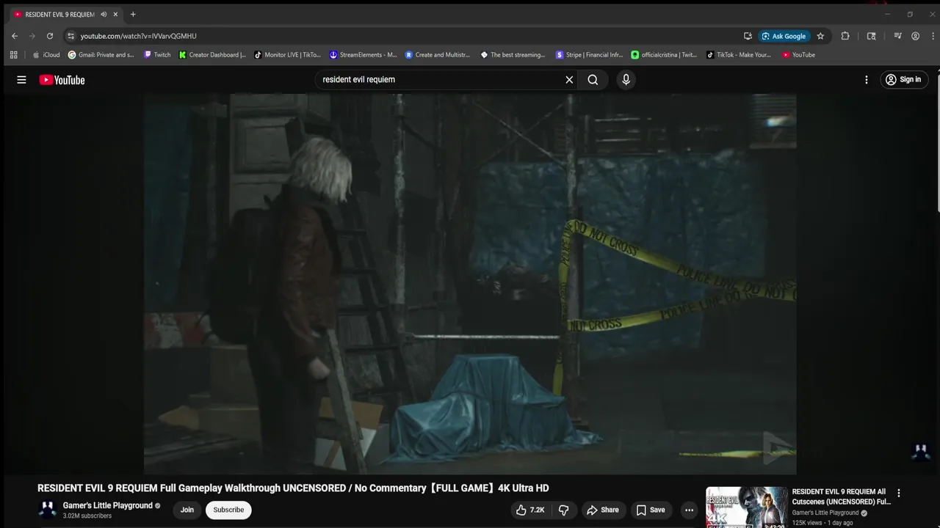Click the 125K views text
The height and width of the screenshot is (528, 940).
coord(807,523)
